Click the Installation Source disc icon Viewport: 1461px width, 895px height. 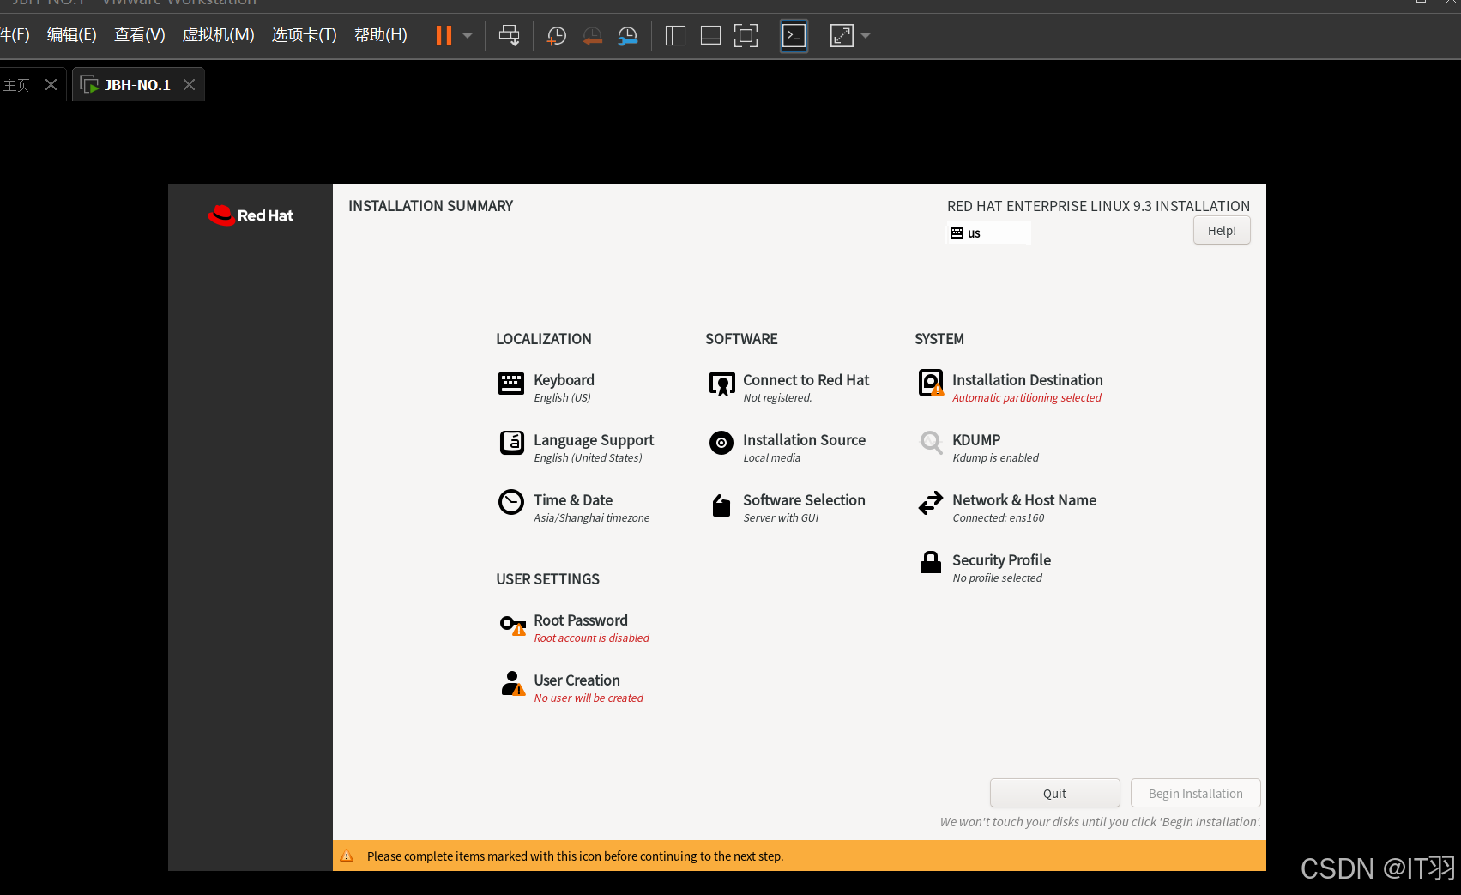(721, 443)
